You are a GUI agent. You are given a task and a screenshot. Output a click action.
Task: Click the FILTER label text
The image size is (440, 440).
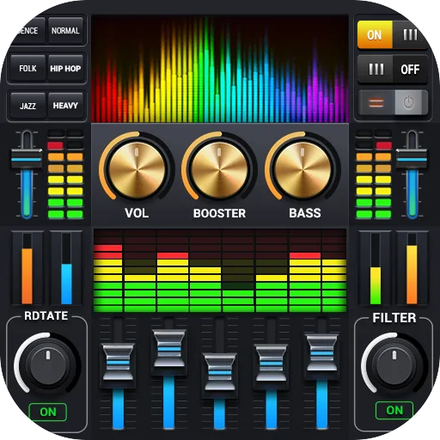click(x=394, y=318)
